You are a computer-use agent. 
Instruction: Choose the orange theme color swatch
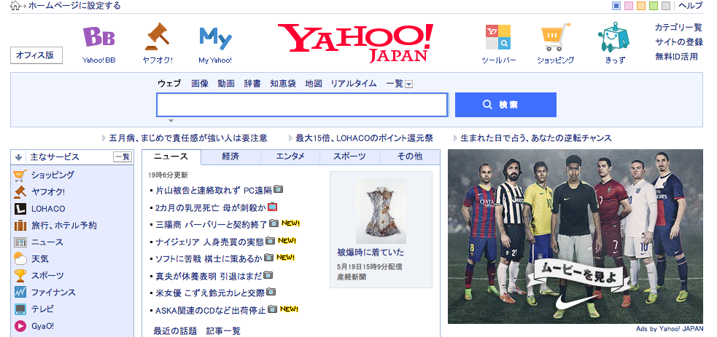[641, 6]
